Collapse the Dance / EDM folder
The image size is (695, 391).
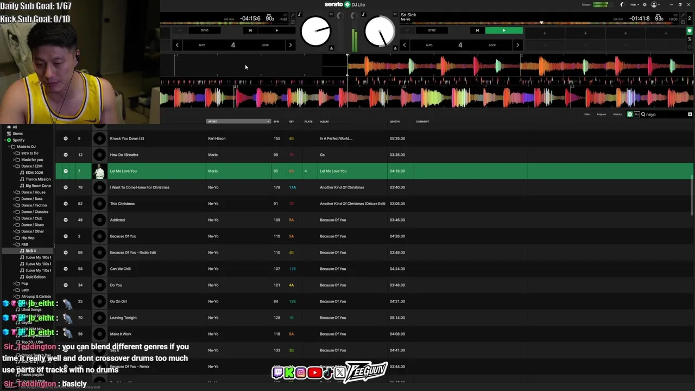tap(14, 166)
